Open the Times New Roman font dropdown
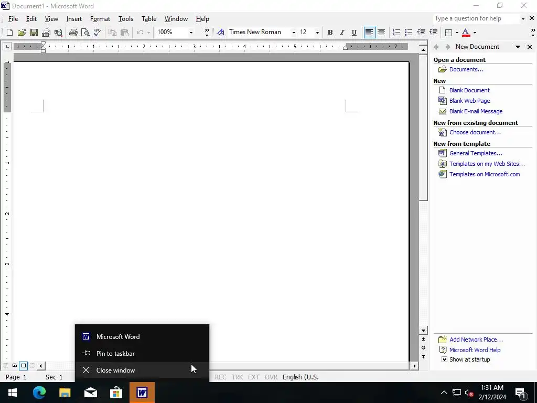Viewport: 537px width, 403px height. (x=294, y=33)
